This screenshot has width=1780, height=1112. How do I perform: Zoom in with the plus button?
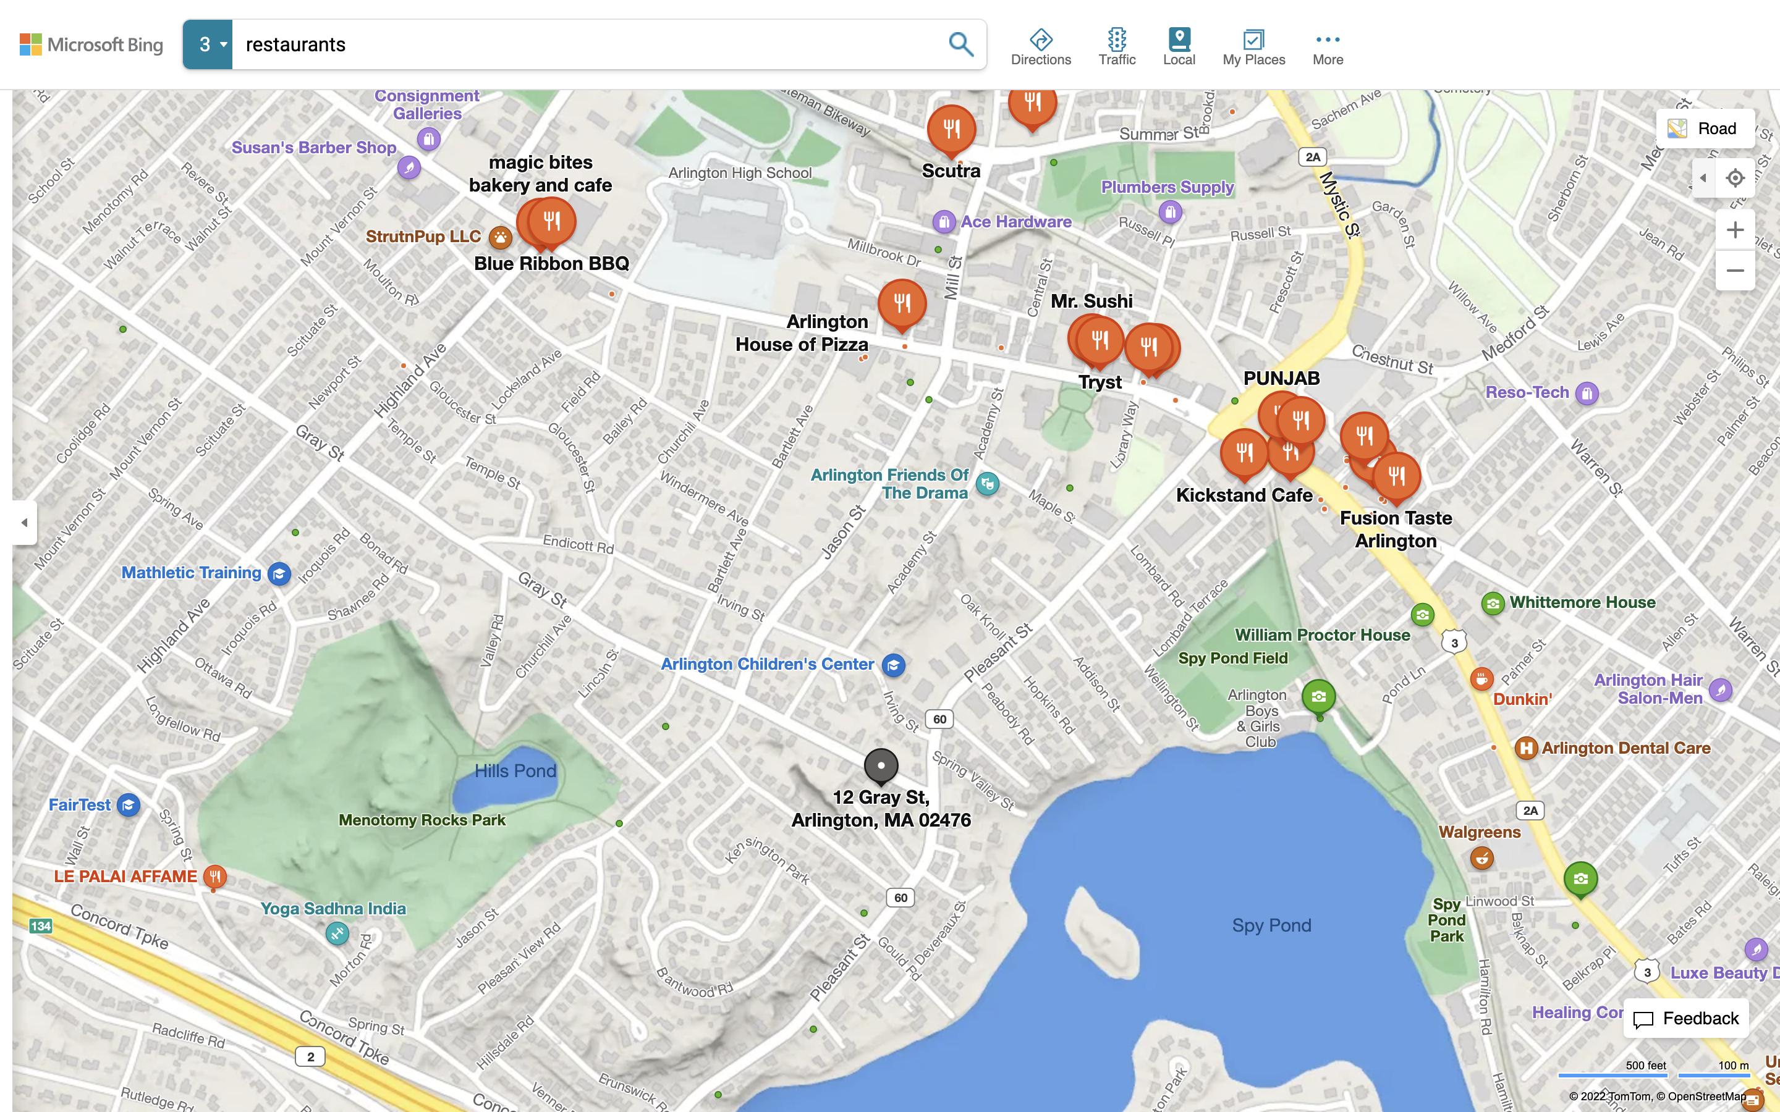click(x=1735, y=230)
